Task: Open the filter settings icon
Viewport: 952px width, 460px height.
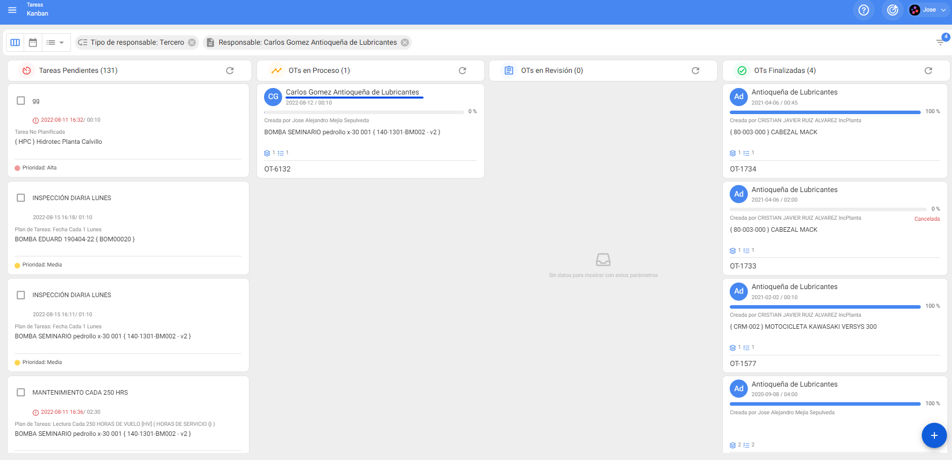Action: coord(940,42)
